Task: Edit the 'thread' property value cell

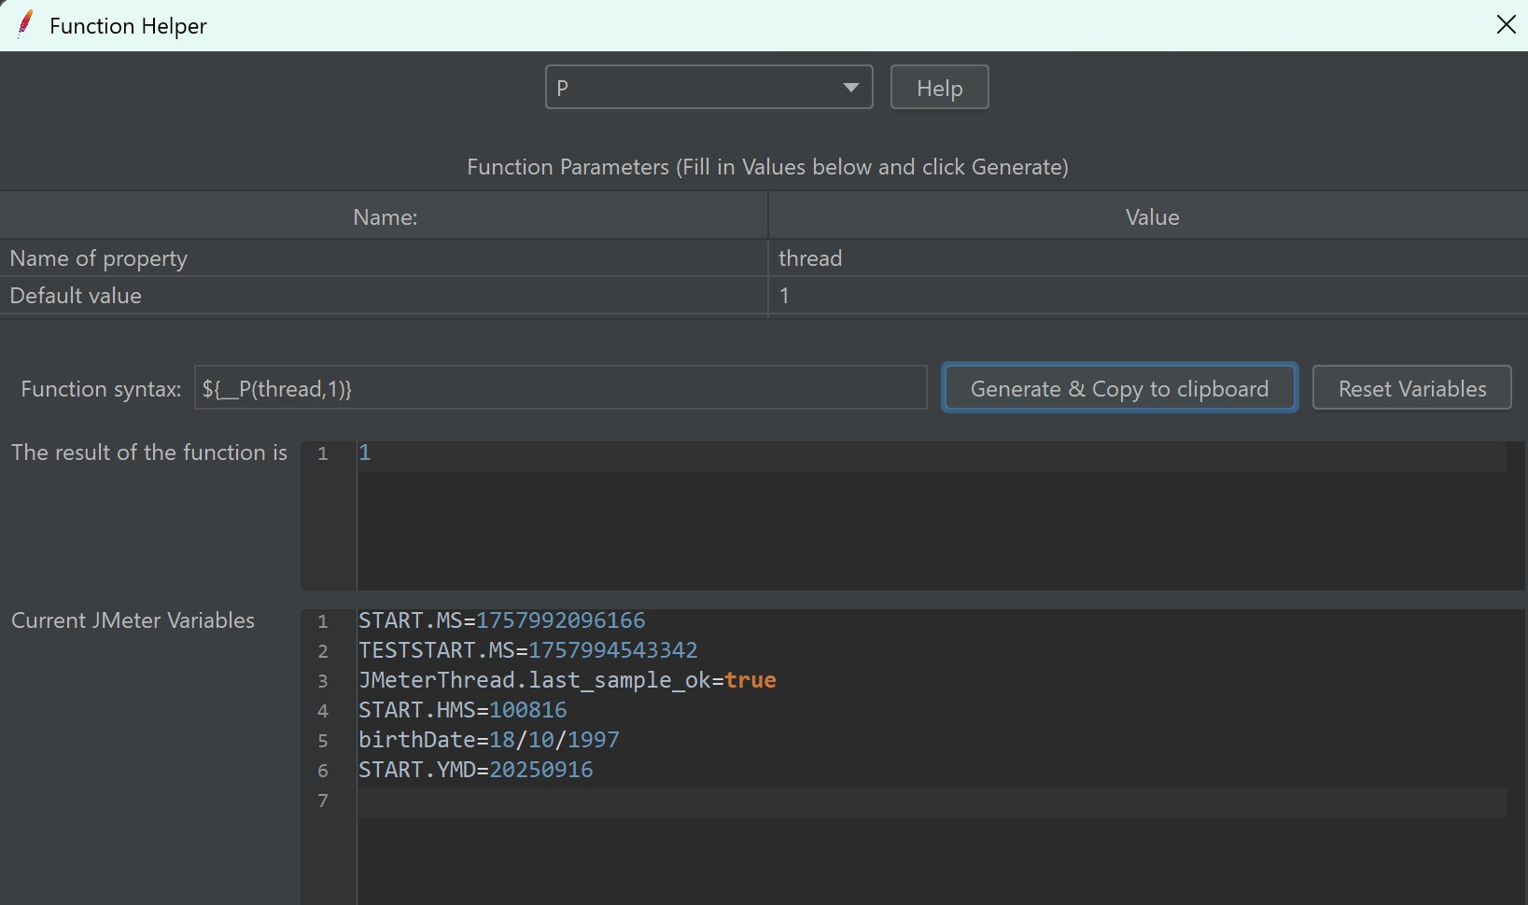Action: 1146,258
